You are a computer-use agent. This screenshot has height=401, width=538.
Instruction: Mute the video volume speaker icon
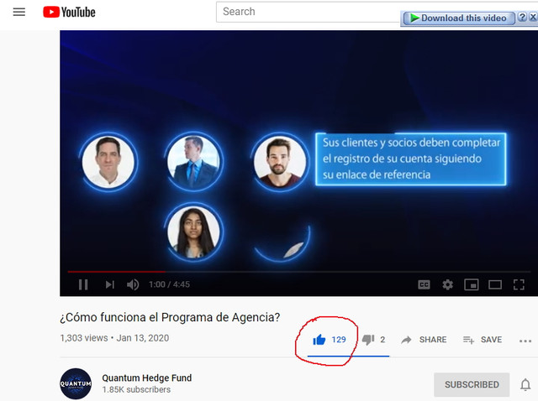[x=133, y=284]
